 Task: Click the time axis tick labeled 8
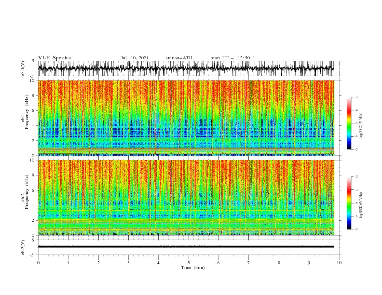click(x=279, y=263)
